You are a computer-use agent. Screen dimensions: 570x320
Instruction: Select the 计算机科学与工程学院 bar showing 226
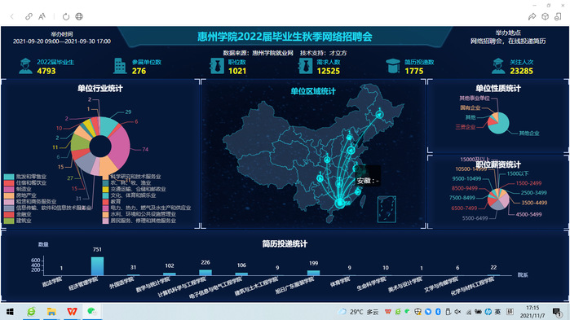click(x=205, y=273)
